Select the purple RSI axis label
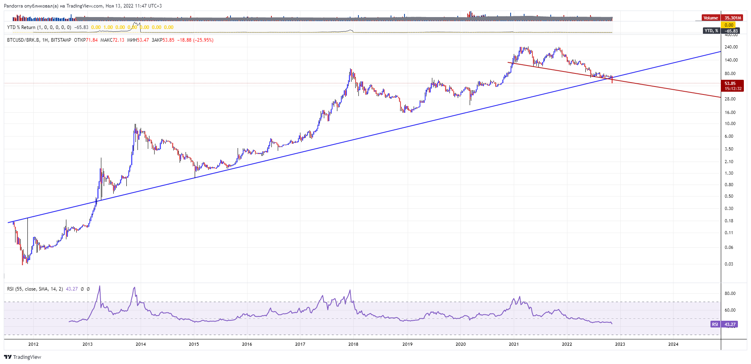Screen dimensions: 751x364 point(715,324)
